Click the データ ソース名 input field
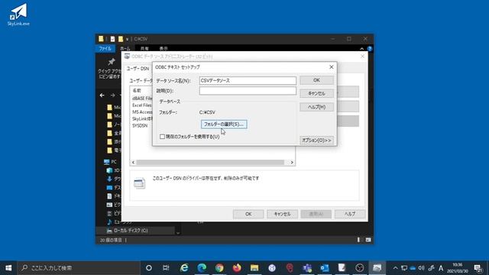Viewport: 489px width, 275px height. click(248, 80)
